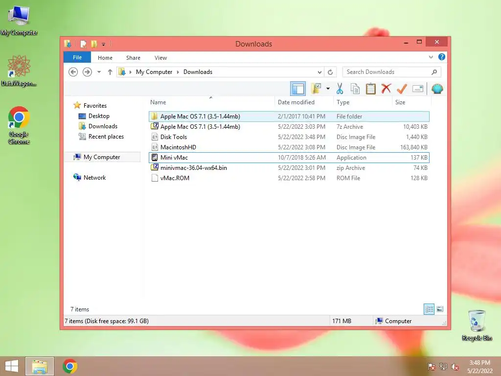Click the blue shell icon in toolbar
501x376 pixels.
pyautogui.click(x=437, y=89)
